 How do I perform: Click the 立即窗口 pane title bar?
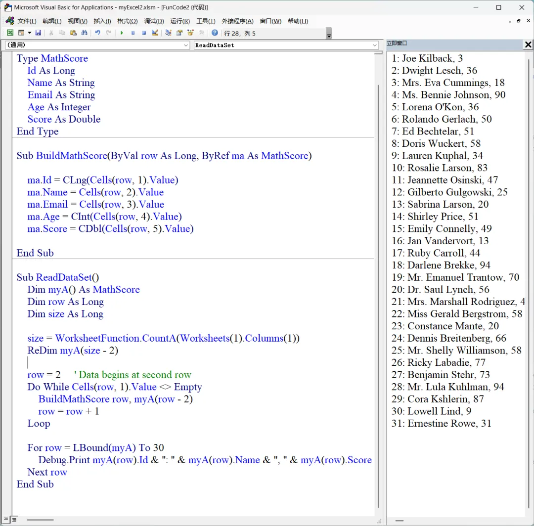[455, 44]
